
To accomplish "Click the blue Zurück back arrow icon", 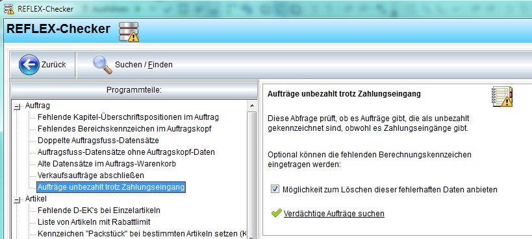I will tap(29, 65).
